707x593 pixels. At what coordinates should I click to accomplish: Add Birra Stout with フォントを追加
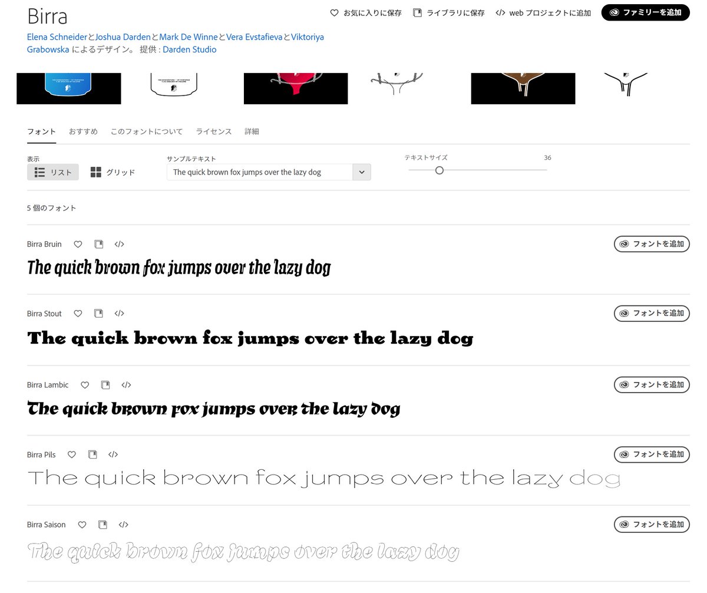tap(652, 314)
